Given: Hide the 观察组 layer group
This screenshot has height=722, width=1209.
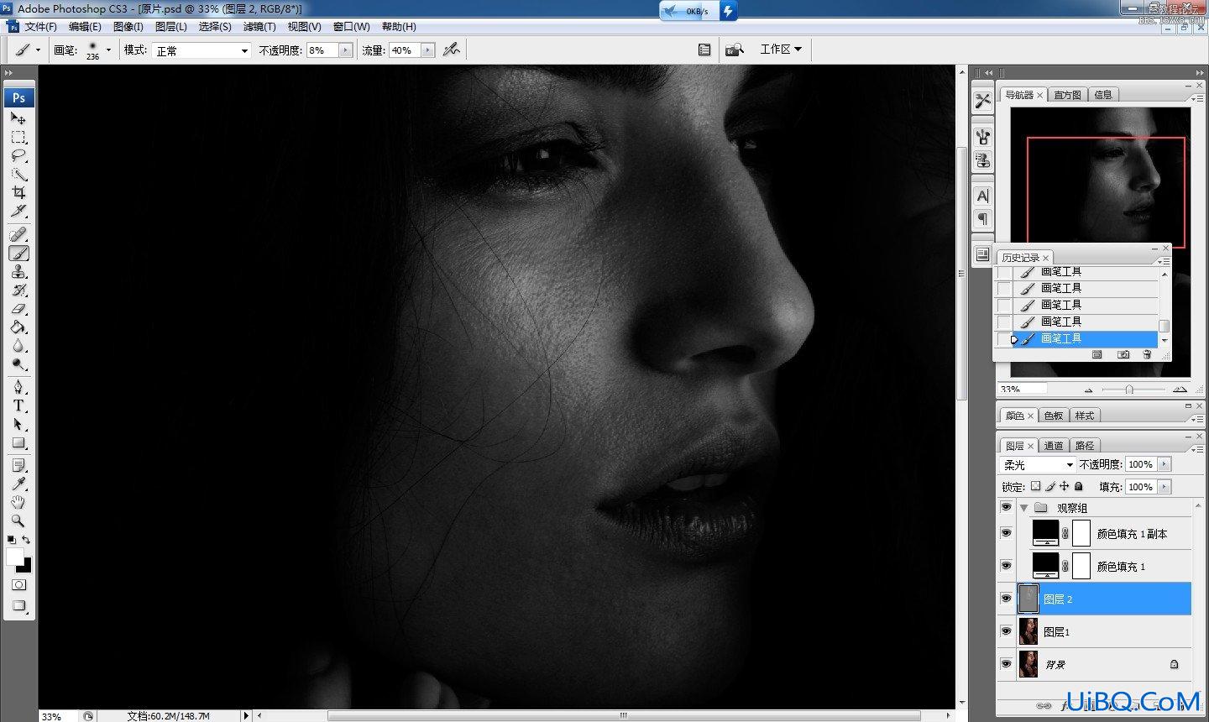Looking at the screenshot, I should point(1006,507).
